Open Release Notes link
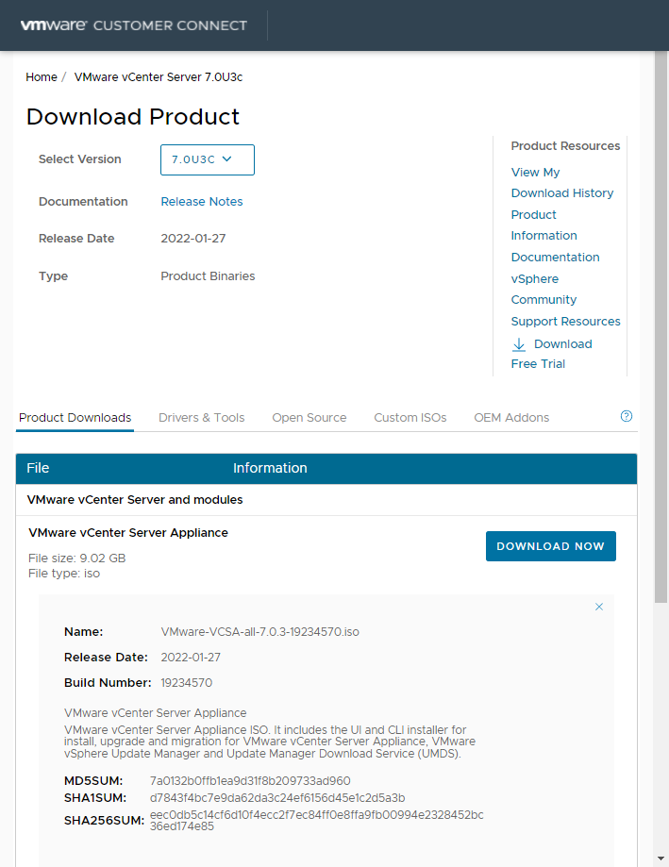This screenshot has width=669, height=867. pyautogui.click(x=202, y=201)
